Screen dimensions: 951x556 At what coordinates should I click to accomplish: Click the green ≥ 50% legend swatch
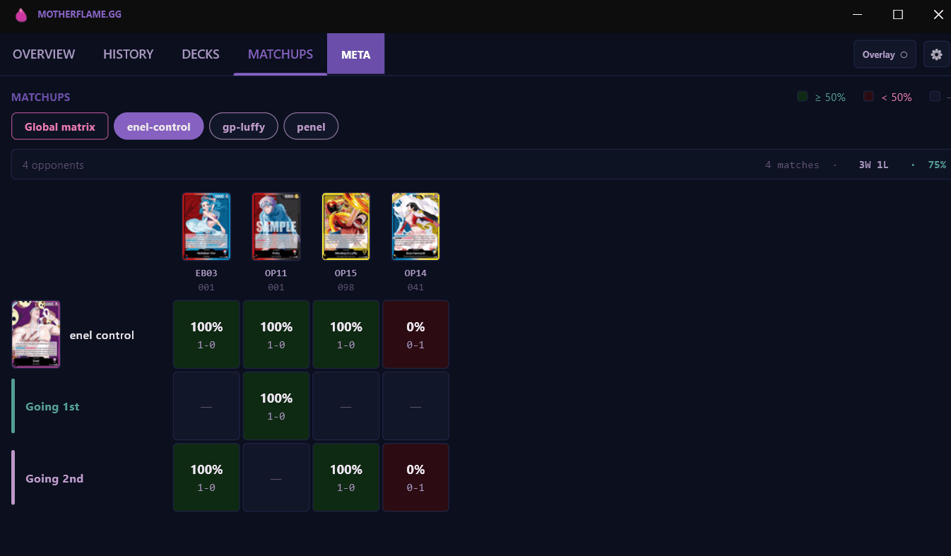point(803,97)
